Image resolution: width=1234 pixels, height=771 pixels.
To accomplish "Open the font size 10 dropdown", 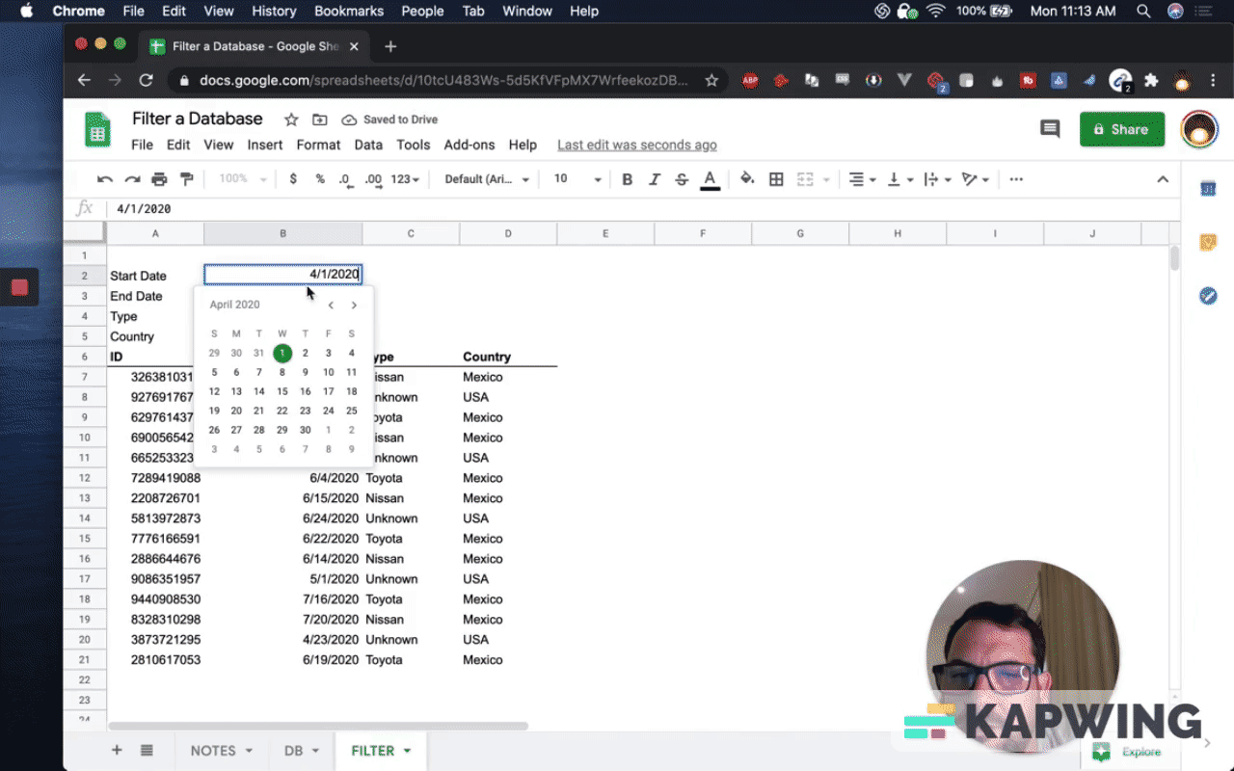I will coord(577,179).
